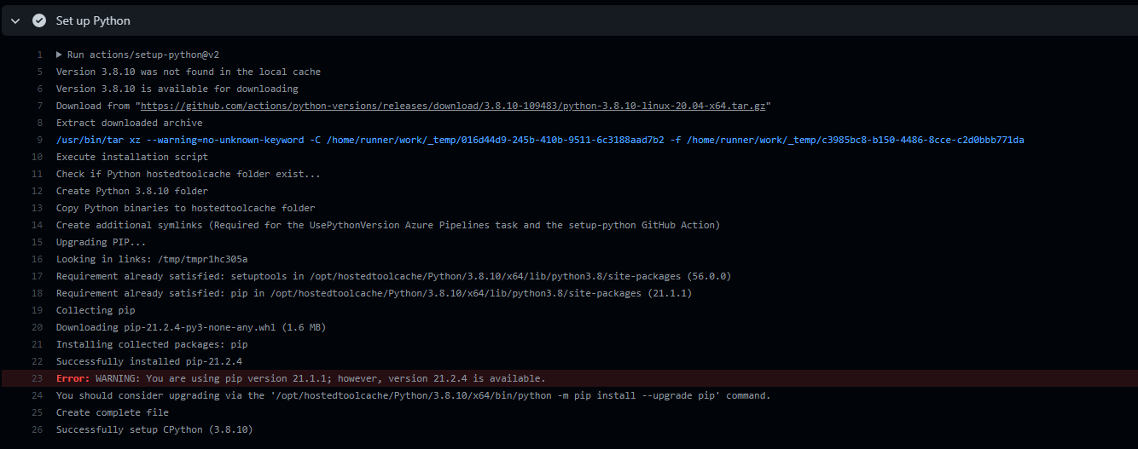1138x449 pixels.
Task: Click 'Downloading pip-21.2.4-py3-none-any.whl' line
Action: pyautogui.click(x=191, y=327)
